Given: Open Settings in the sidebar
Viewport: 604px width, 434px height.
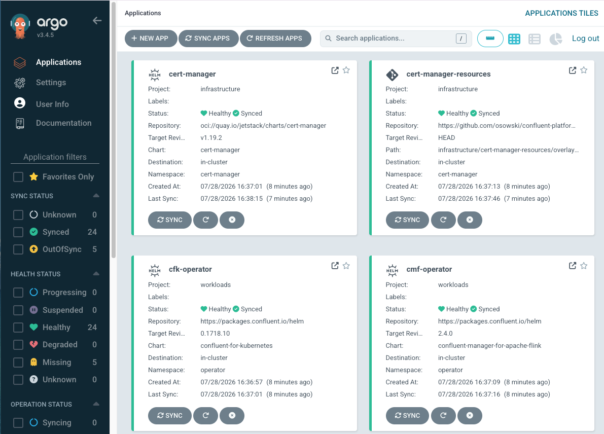Looking at the screenshot, I should point(51,83).
